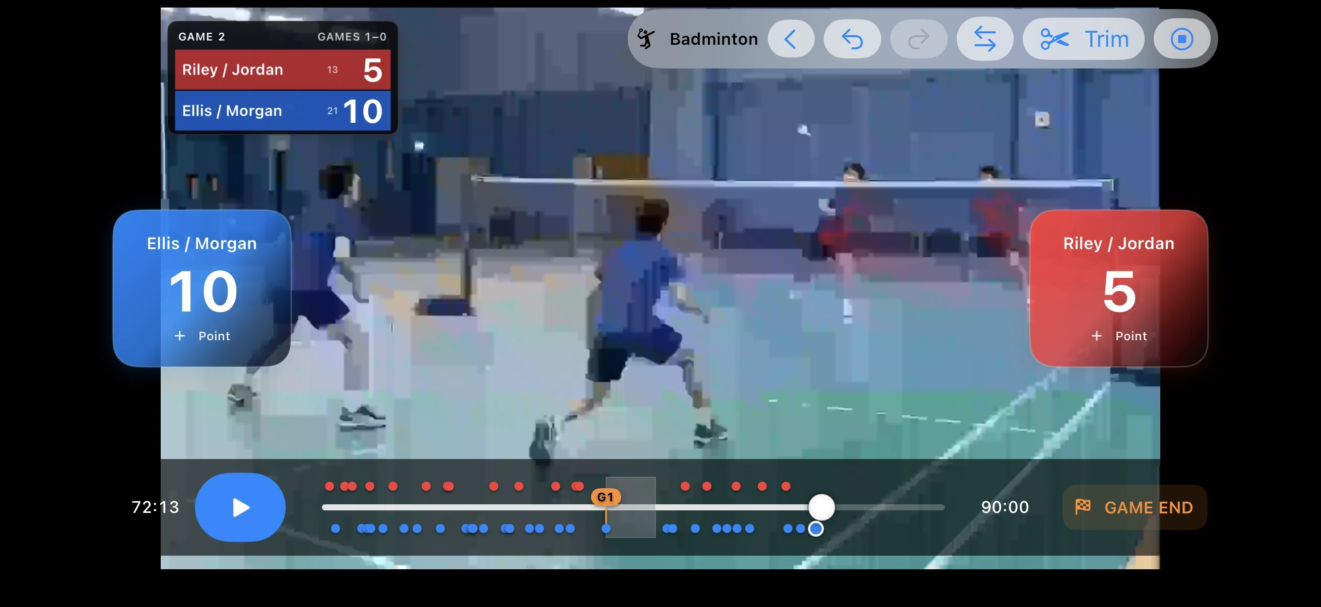This screenshot has height=607, width=1321.
Task: Redo the undone point
Action: (x=918, y=39)
